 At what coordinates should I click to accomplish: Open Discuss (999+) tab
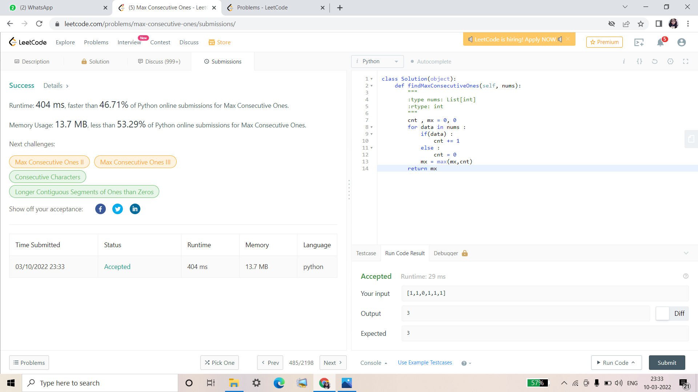click(x=159, y=61)
